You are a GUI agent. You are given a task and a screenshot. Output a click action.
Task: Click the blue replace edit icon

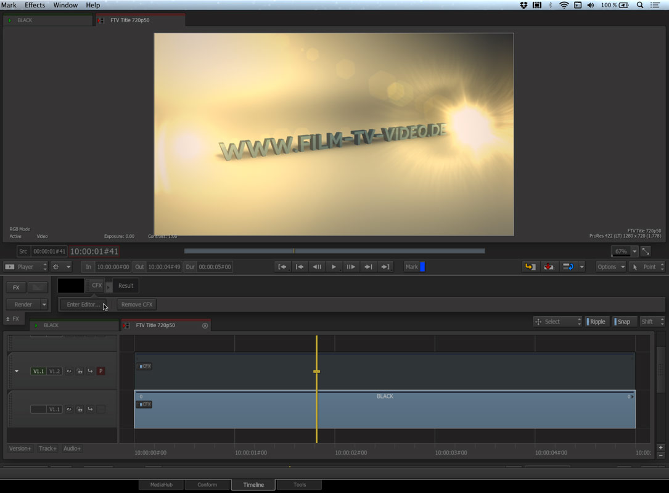(568, 267)
